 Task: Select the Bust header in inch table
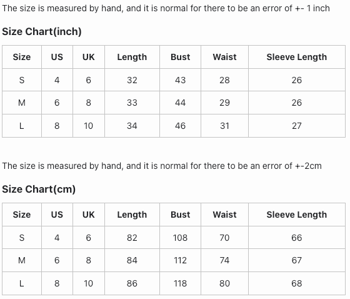click(181, 57)
